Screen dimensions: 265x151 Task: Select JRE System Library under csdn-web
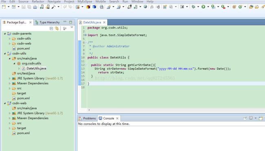tap(40, 113)
